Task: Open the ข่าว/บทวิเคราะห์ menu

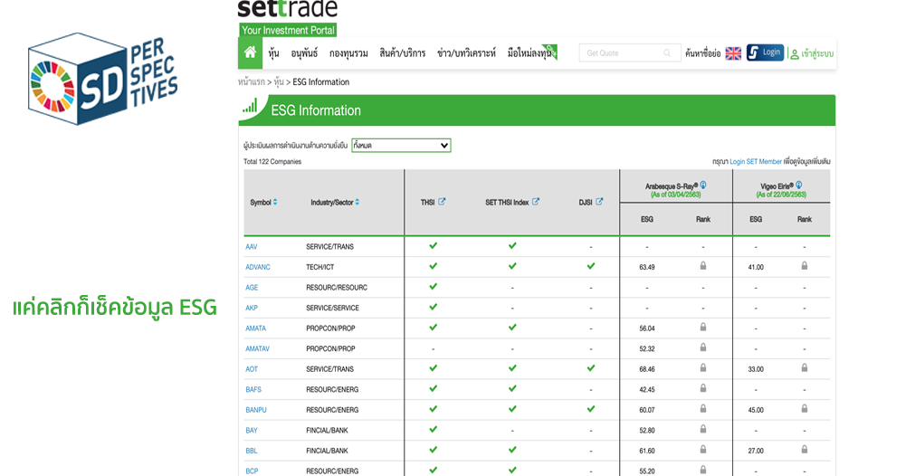Action: (466, 53)
